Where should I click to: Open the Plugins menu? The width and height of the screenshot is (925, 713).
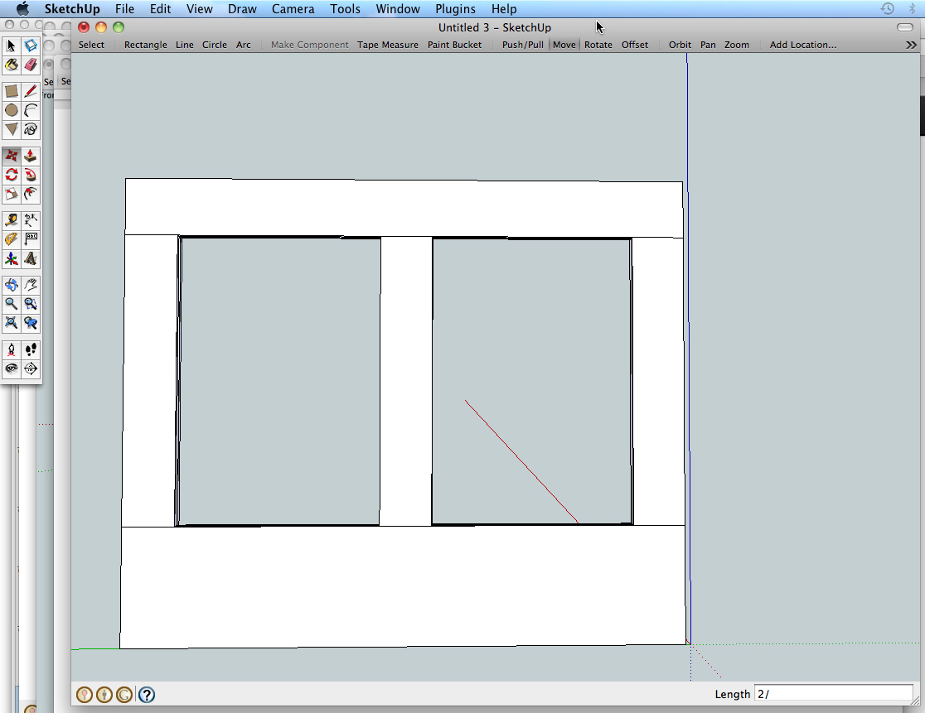click(x=455, y=9)
